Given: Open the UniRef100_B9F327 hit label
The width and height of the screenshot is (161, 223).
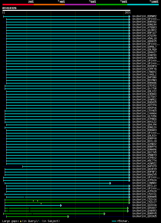Looking at the screenshot, I should point(144,33).
